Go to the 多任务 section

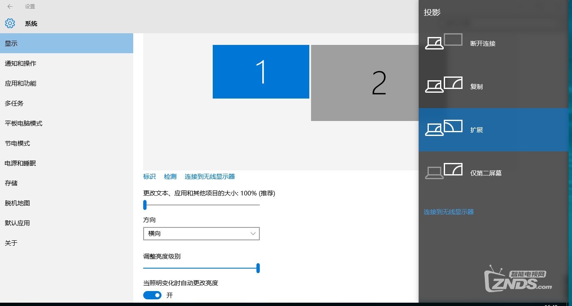point(67,103)
